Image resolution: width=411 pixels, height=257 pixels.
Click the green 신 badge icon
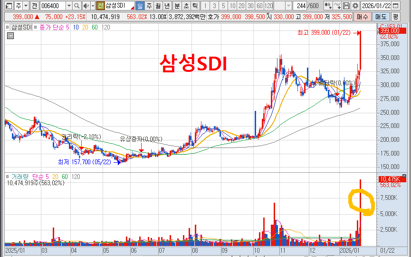coord(100,6)
